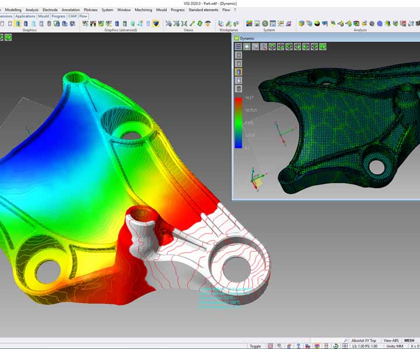420x349 pixels.
Task: Click the red-to-blue colour legend in Dynamic window
Action: click(x=239, y=123)
